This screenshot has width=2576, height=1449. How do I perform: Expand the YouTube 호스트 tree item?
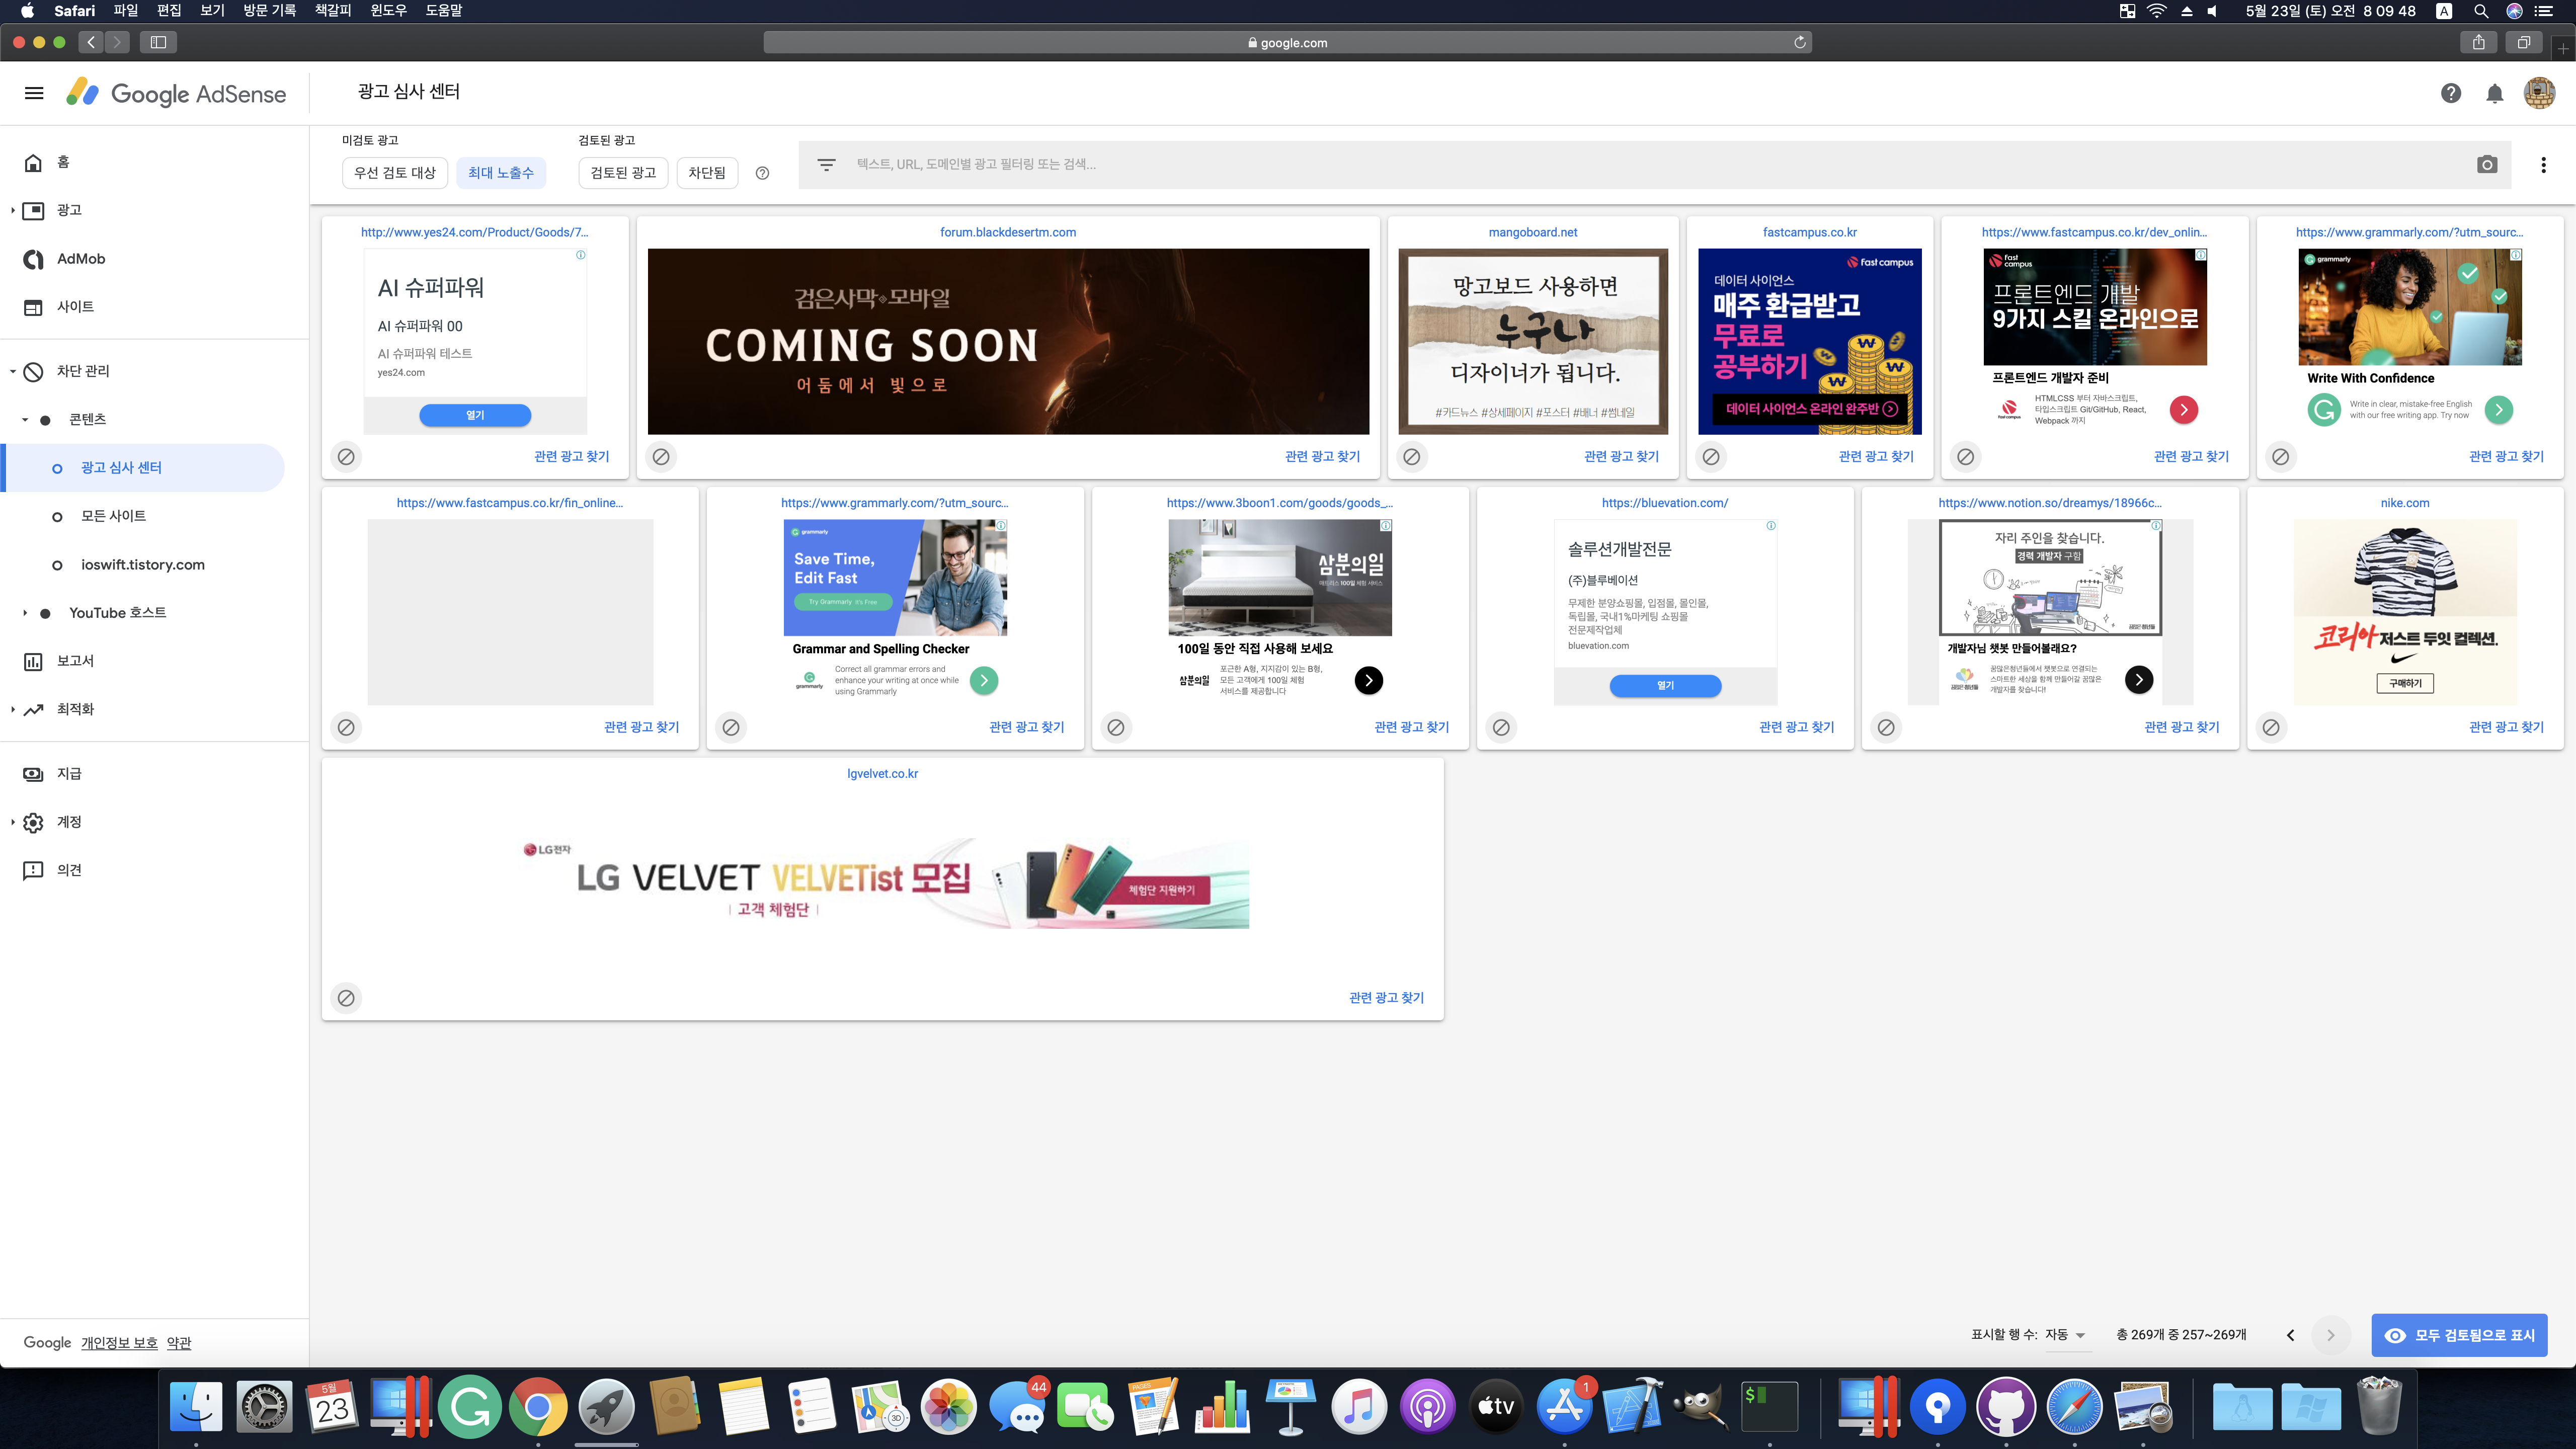(x=25, y=613)
